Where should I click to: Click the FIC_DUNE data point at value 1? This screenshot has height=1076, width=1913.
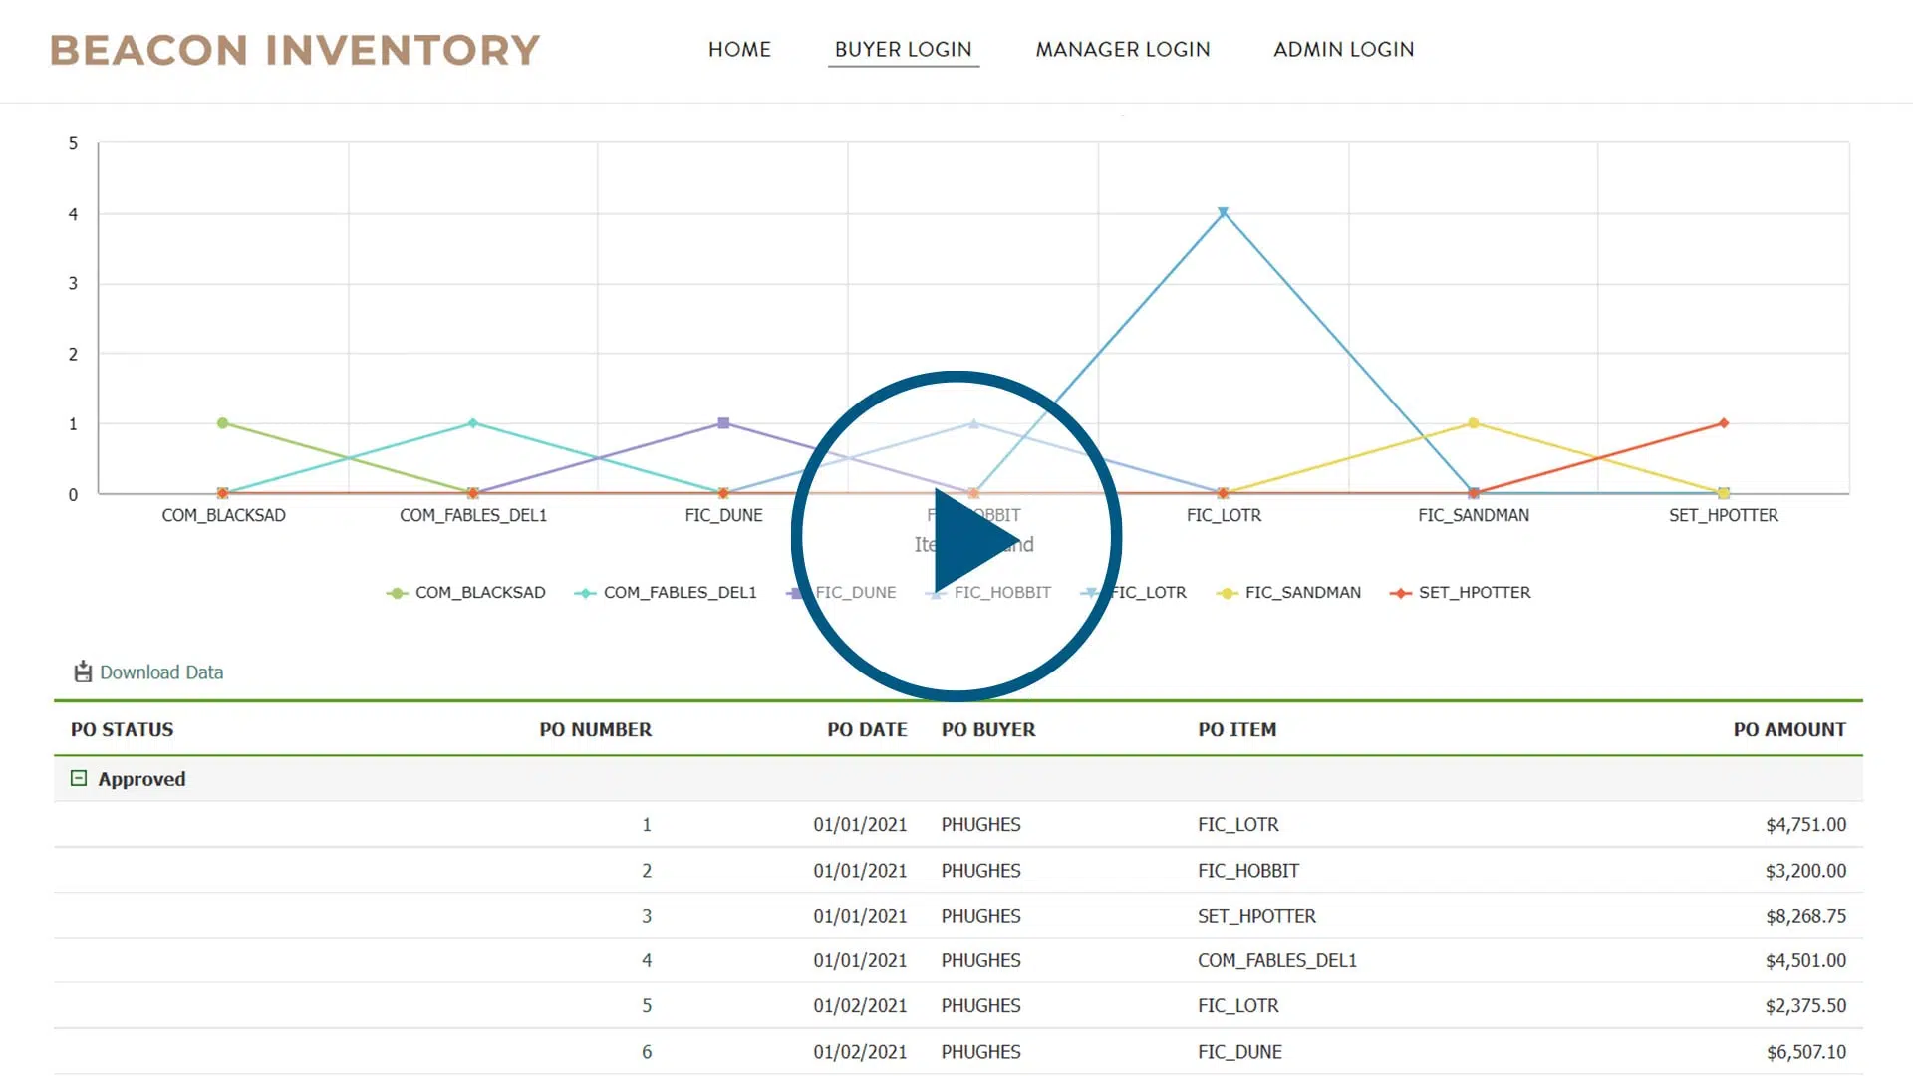coord(724,422)
